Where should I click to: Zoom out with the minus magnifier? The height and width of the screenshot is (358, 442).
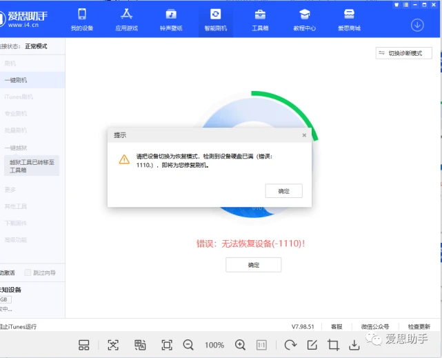point(188,345)
